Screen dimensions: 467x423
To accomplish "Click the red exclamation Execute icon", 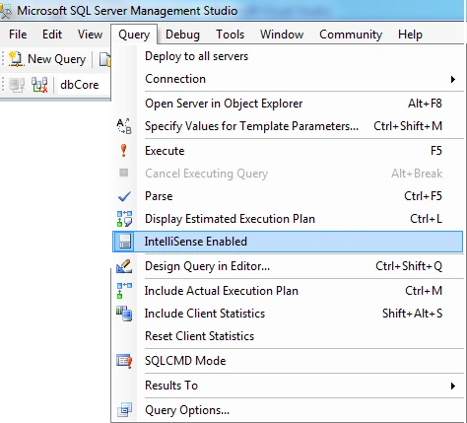I will tap(124, 151).
